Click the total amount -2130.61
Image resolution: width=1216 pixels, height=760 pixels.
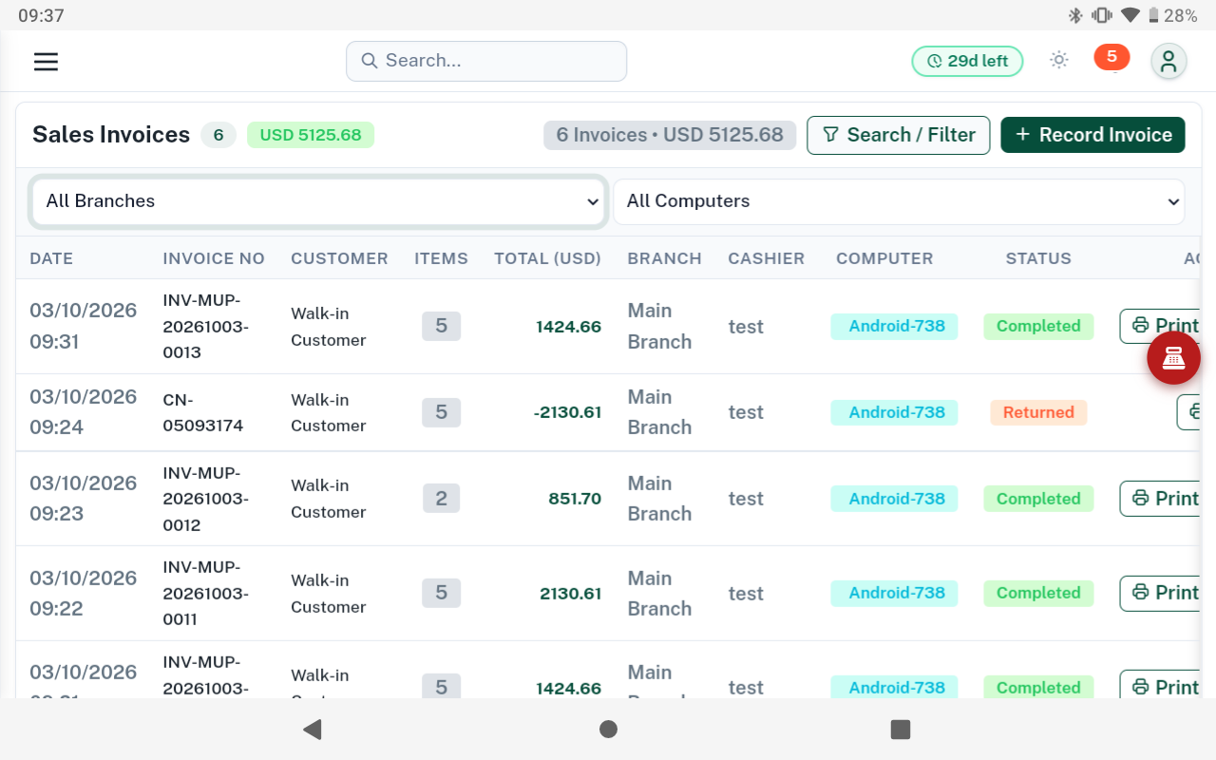click(567, 412)
